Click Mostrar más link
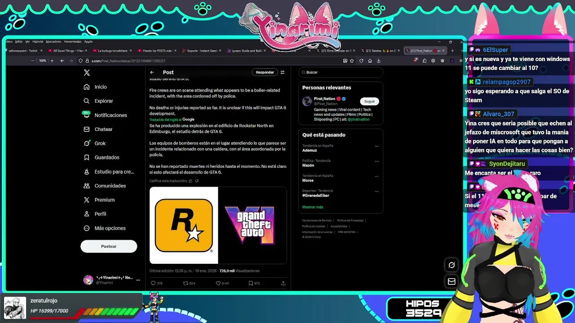The height and width of the screenshot is (323, 575). pyautogui.click(x=313, y=207)
